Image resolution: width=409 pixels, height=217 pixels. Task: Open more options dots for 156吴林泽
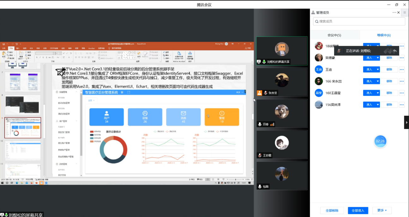pos(402,105)
